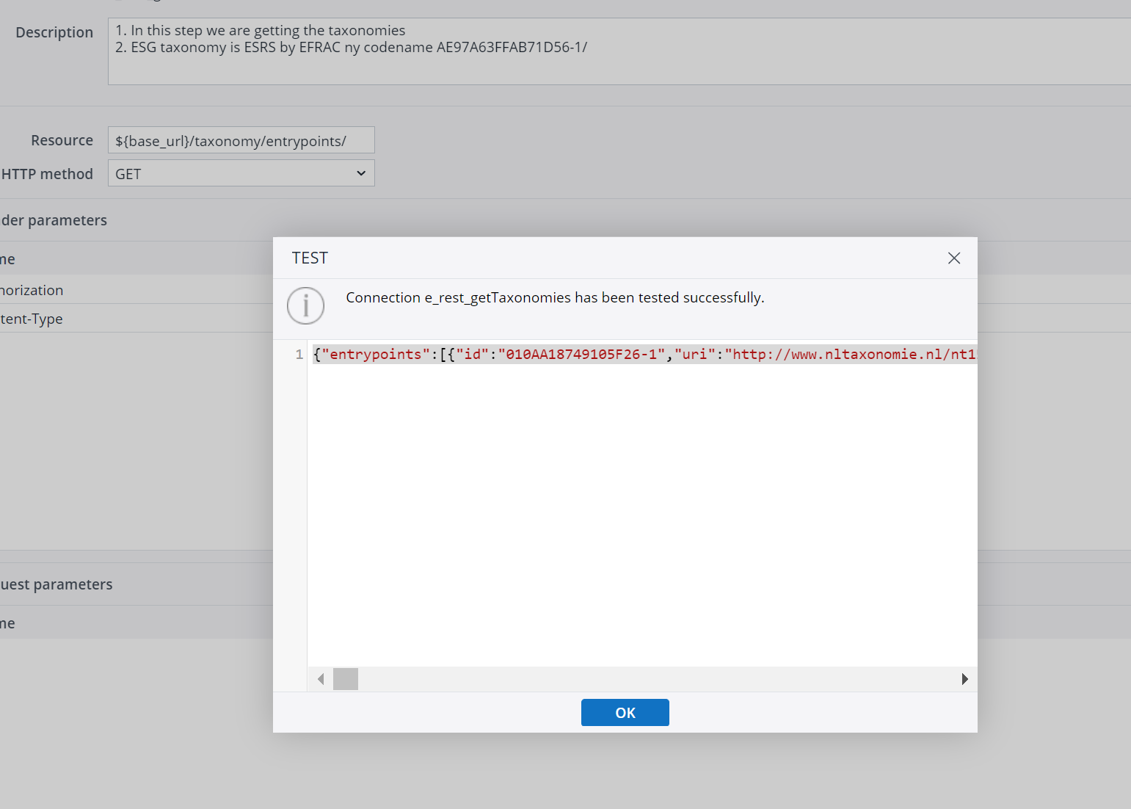1131x809 pixels.
Task: Click the Header parameters section heading
Action: click(54, 220)
